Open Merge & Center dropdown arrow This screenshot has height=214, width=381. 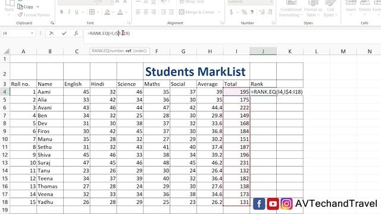pos(219,12)
